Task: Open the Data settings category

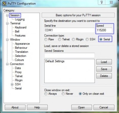Action: [x=18, y=68]
